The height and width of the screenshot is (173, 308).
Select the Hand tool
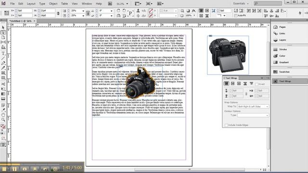(3, 115)
